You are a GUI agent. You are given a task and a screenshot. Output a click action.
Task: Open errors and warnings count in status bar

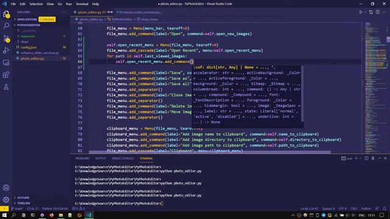[x=79, y=209]
